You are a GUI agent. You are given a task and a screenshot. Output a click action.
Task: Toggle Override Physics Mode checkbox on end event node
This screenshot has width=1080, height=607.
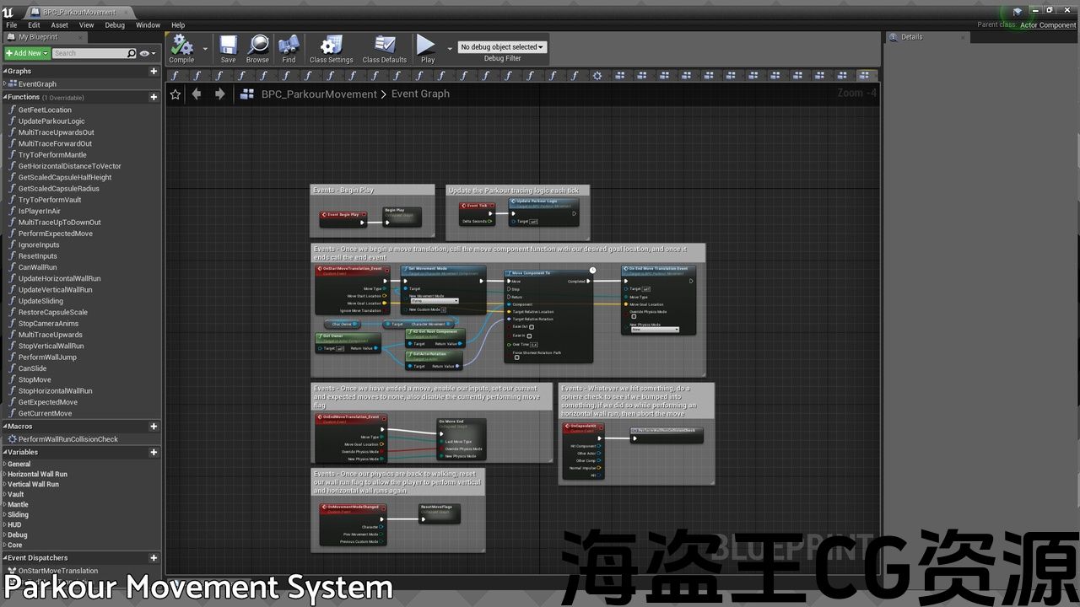pyautogui.click(x=634, y=317)
